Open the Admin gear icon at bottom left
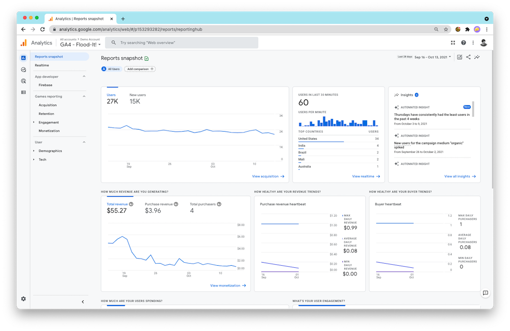 coord(23,300)
